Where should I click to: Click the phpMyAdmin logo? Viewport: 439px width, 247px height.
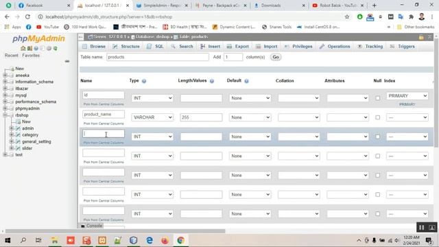point(38,38)
